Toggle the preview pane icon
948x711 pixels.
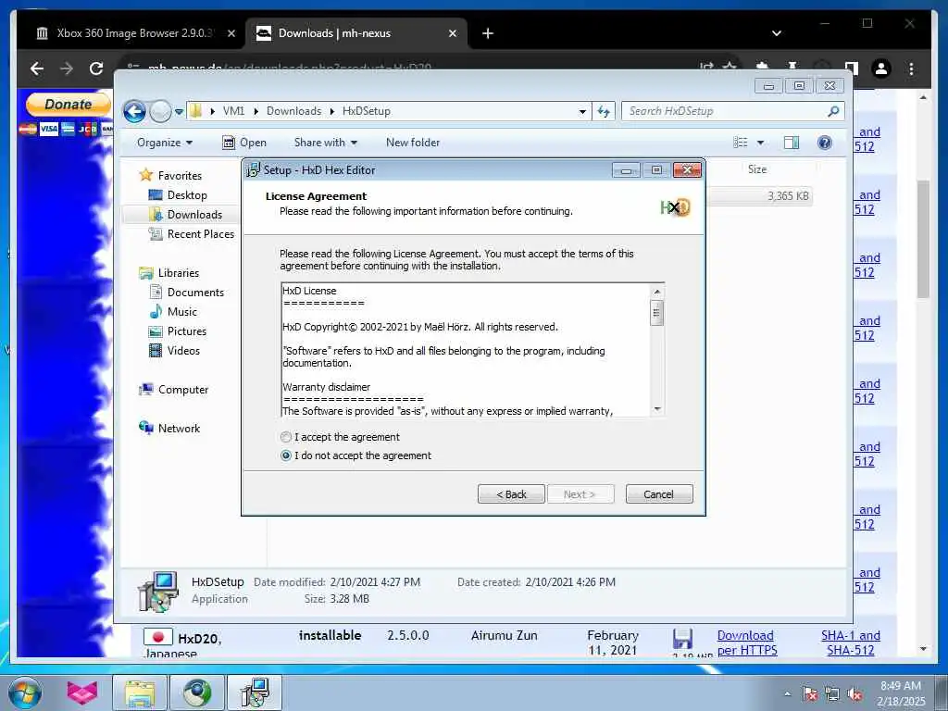[x=792, y=143]
